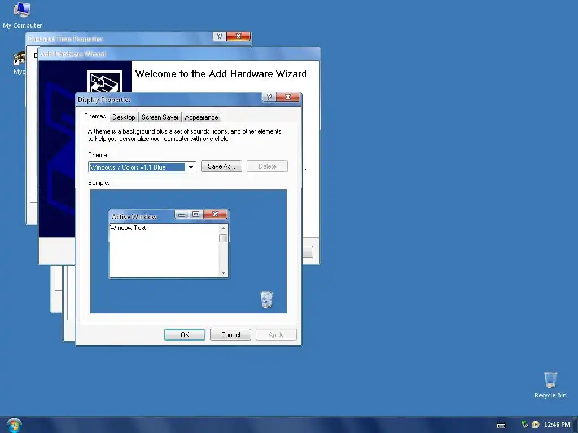This screenshot has width=578, height=433.
Task: Click the Save As... button
Action: point(221,166)
